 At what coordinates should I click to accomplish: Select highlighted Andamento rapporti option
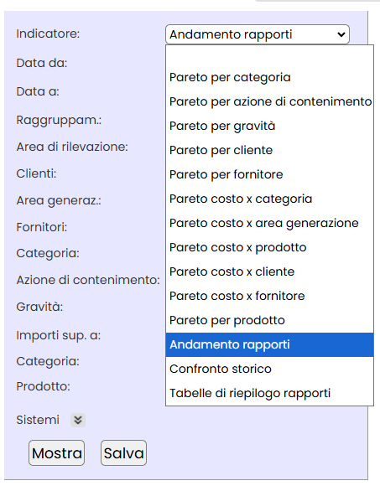point(269,344)
